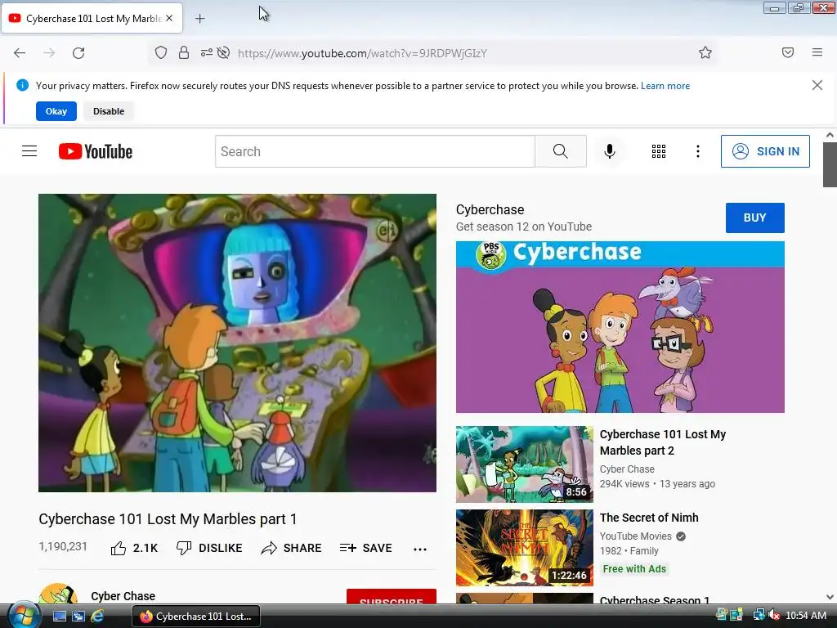Click SAVE to playlist button
Viewport: 837px width, 628px height.
(365, 549)
